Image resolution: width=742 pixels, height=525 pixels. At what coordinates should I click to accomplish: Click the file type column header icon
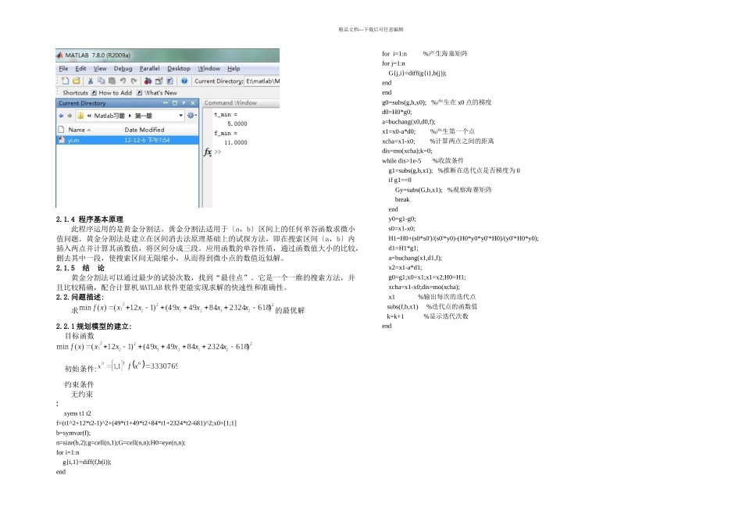pyautogui.click(x=61, y=130)
